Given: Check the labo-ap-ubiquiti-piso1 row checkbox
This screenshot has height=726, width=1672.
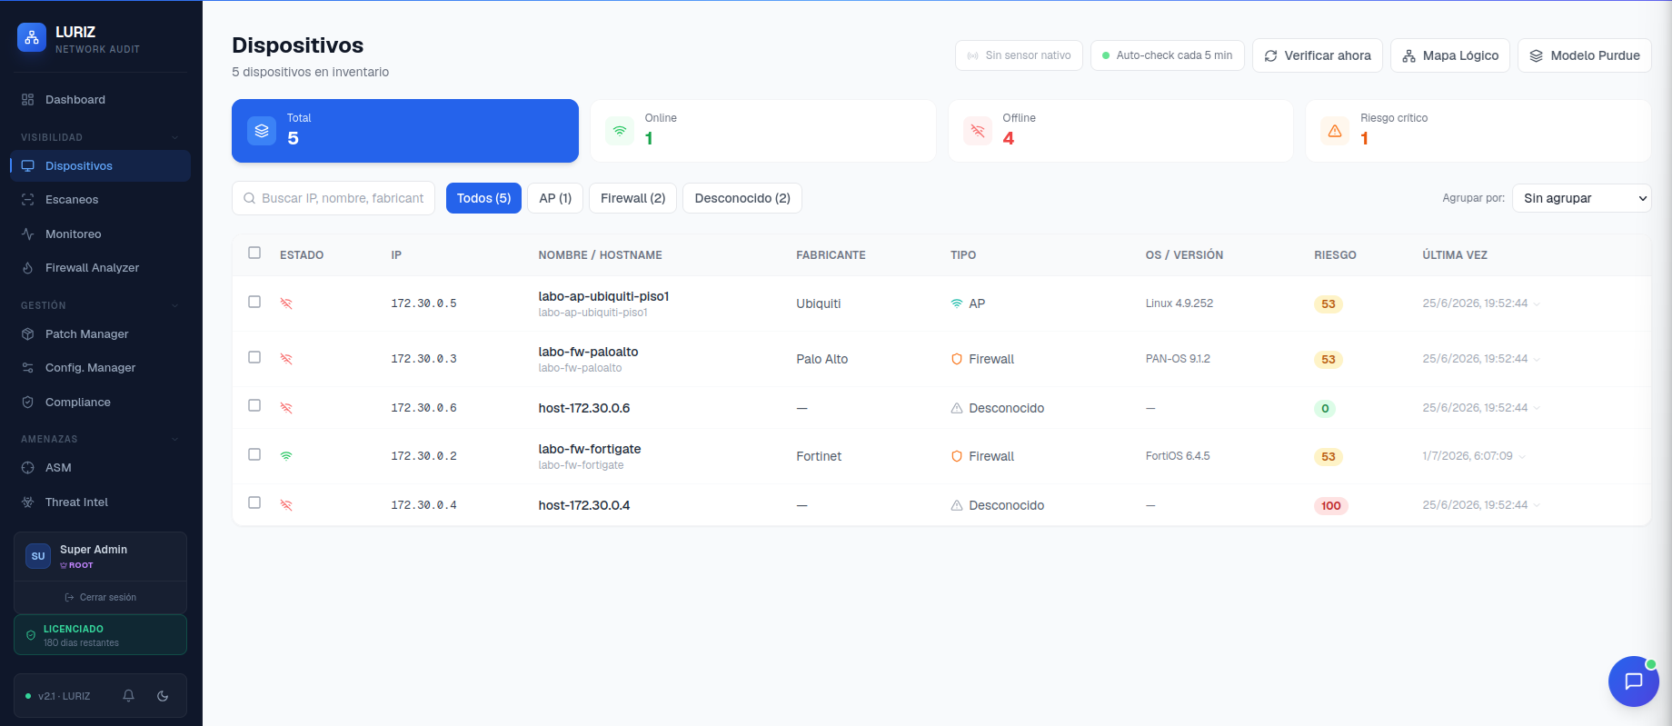Looking at the screenshot, I should pos(254,302).
